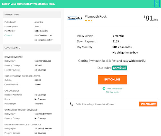Click the FREE cancellation link

pos(114,89)
